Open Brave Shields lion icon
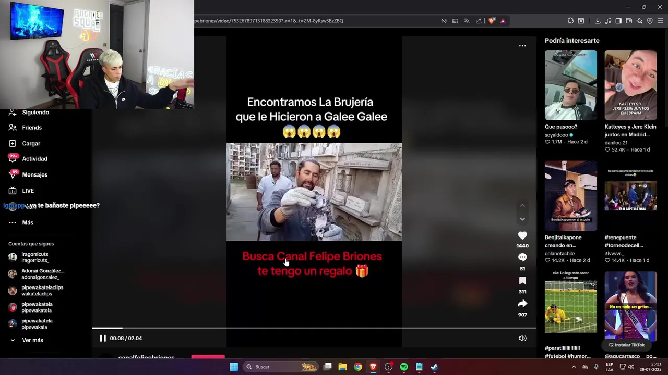Screen dimensions: 668x375 pos(492,21)
